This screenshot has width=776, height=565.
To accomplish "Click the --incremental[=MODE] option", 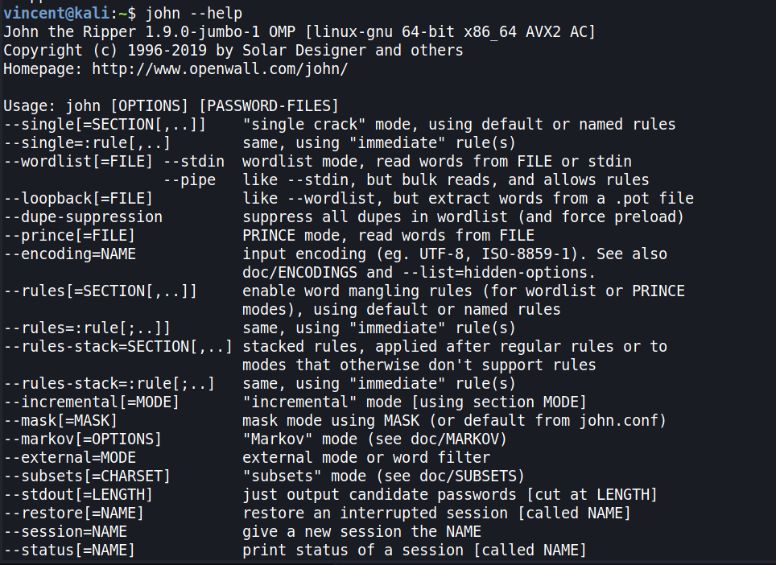I will pos(91,402).
